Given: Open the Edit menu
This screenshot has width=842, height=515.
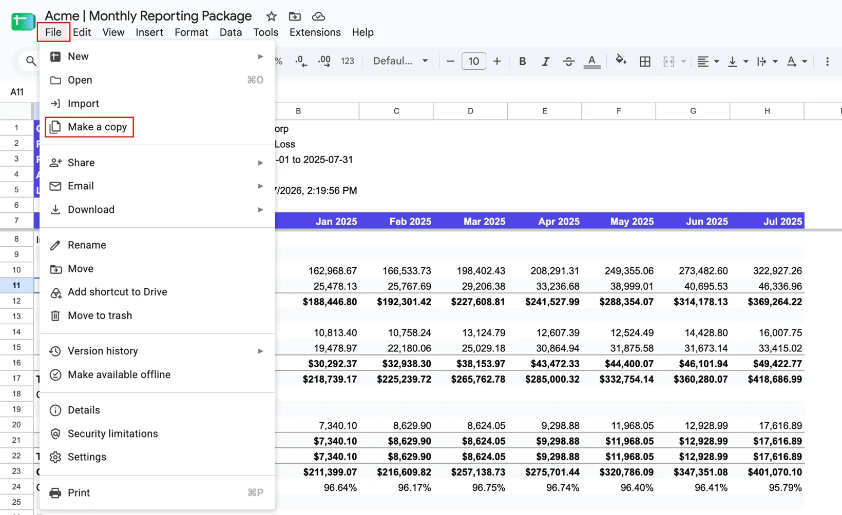Looking at the screenshot, I should [82, 32].
